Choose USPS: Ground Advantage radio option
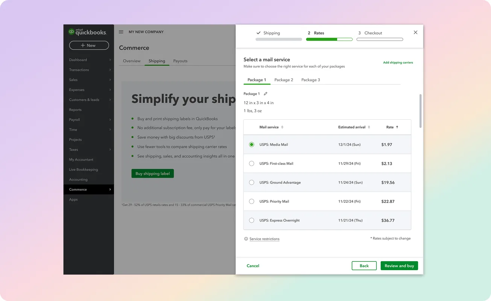 pyautogui.click(x=252, y=182)
